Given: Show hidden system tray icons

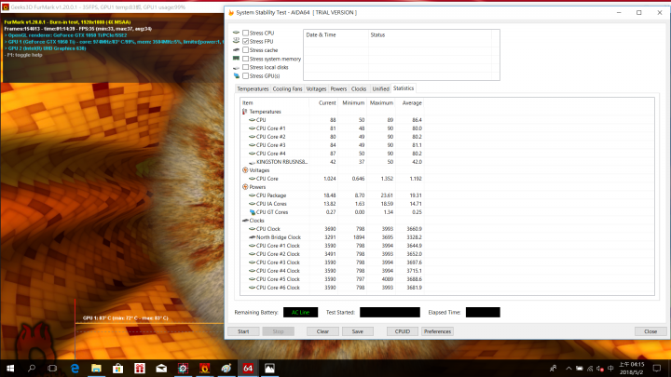Looking at the screenshot, I should (x=568, y=368).
